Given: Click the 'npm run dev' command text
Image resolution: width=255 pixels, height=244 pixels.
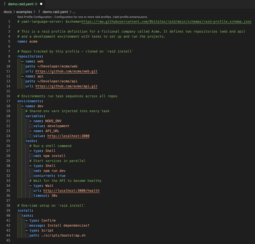Looking at the screenshot, I should [54, 171].
